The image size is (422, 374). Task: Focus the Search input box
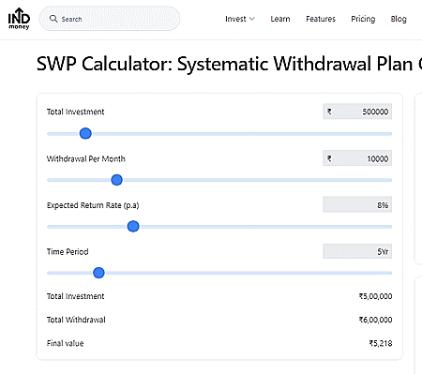click(x=110, y=19)
